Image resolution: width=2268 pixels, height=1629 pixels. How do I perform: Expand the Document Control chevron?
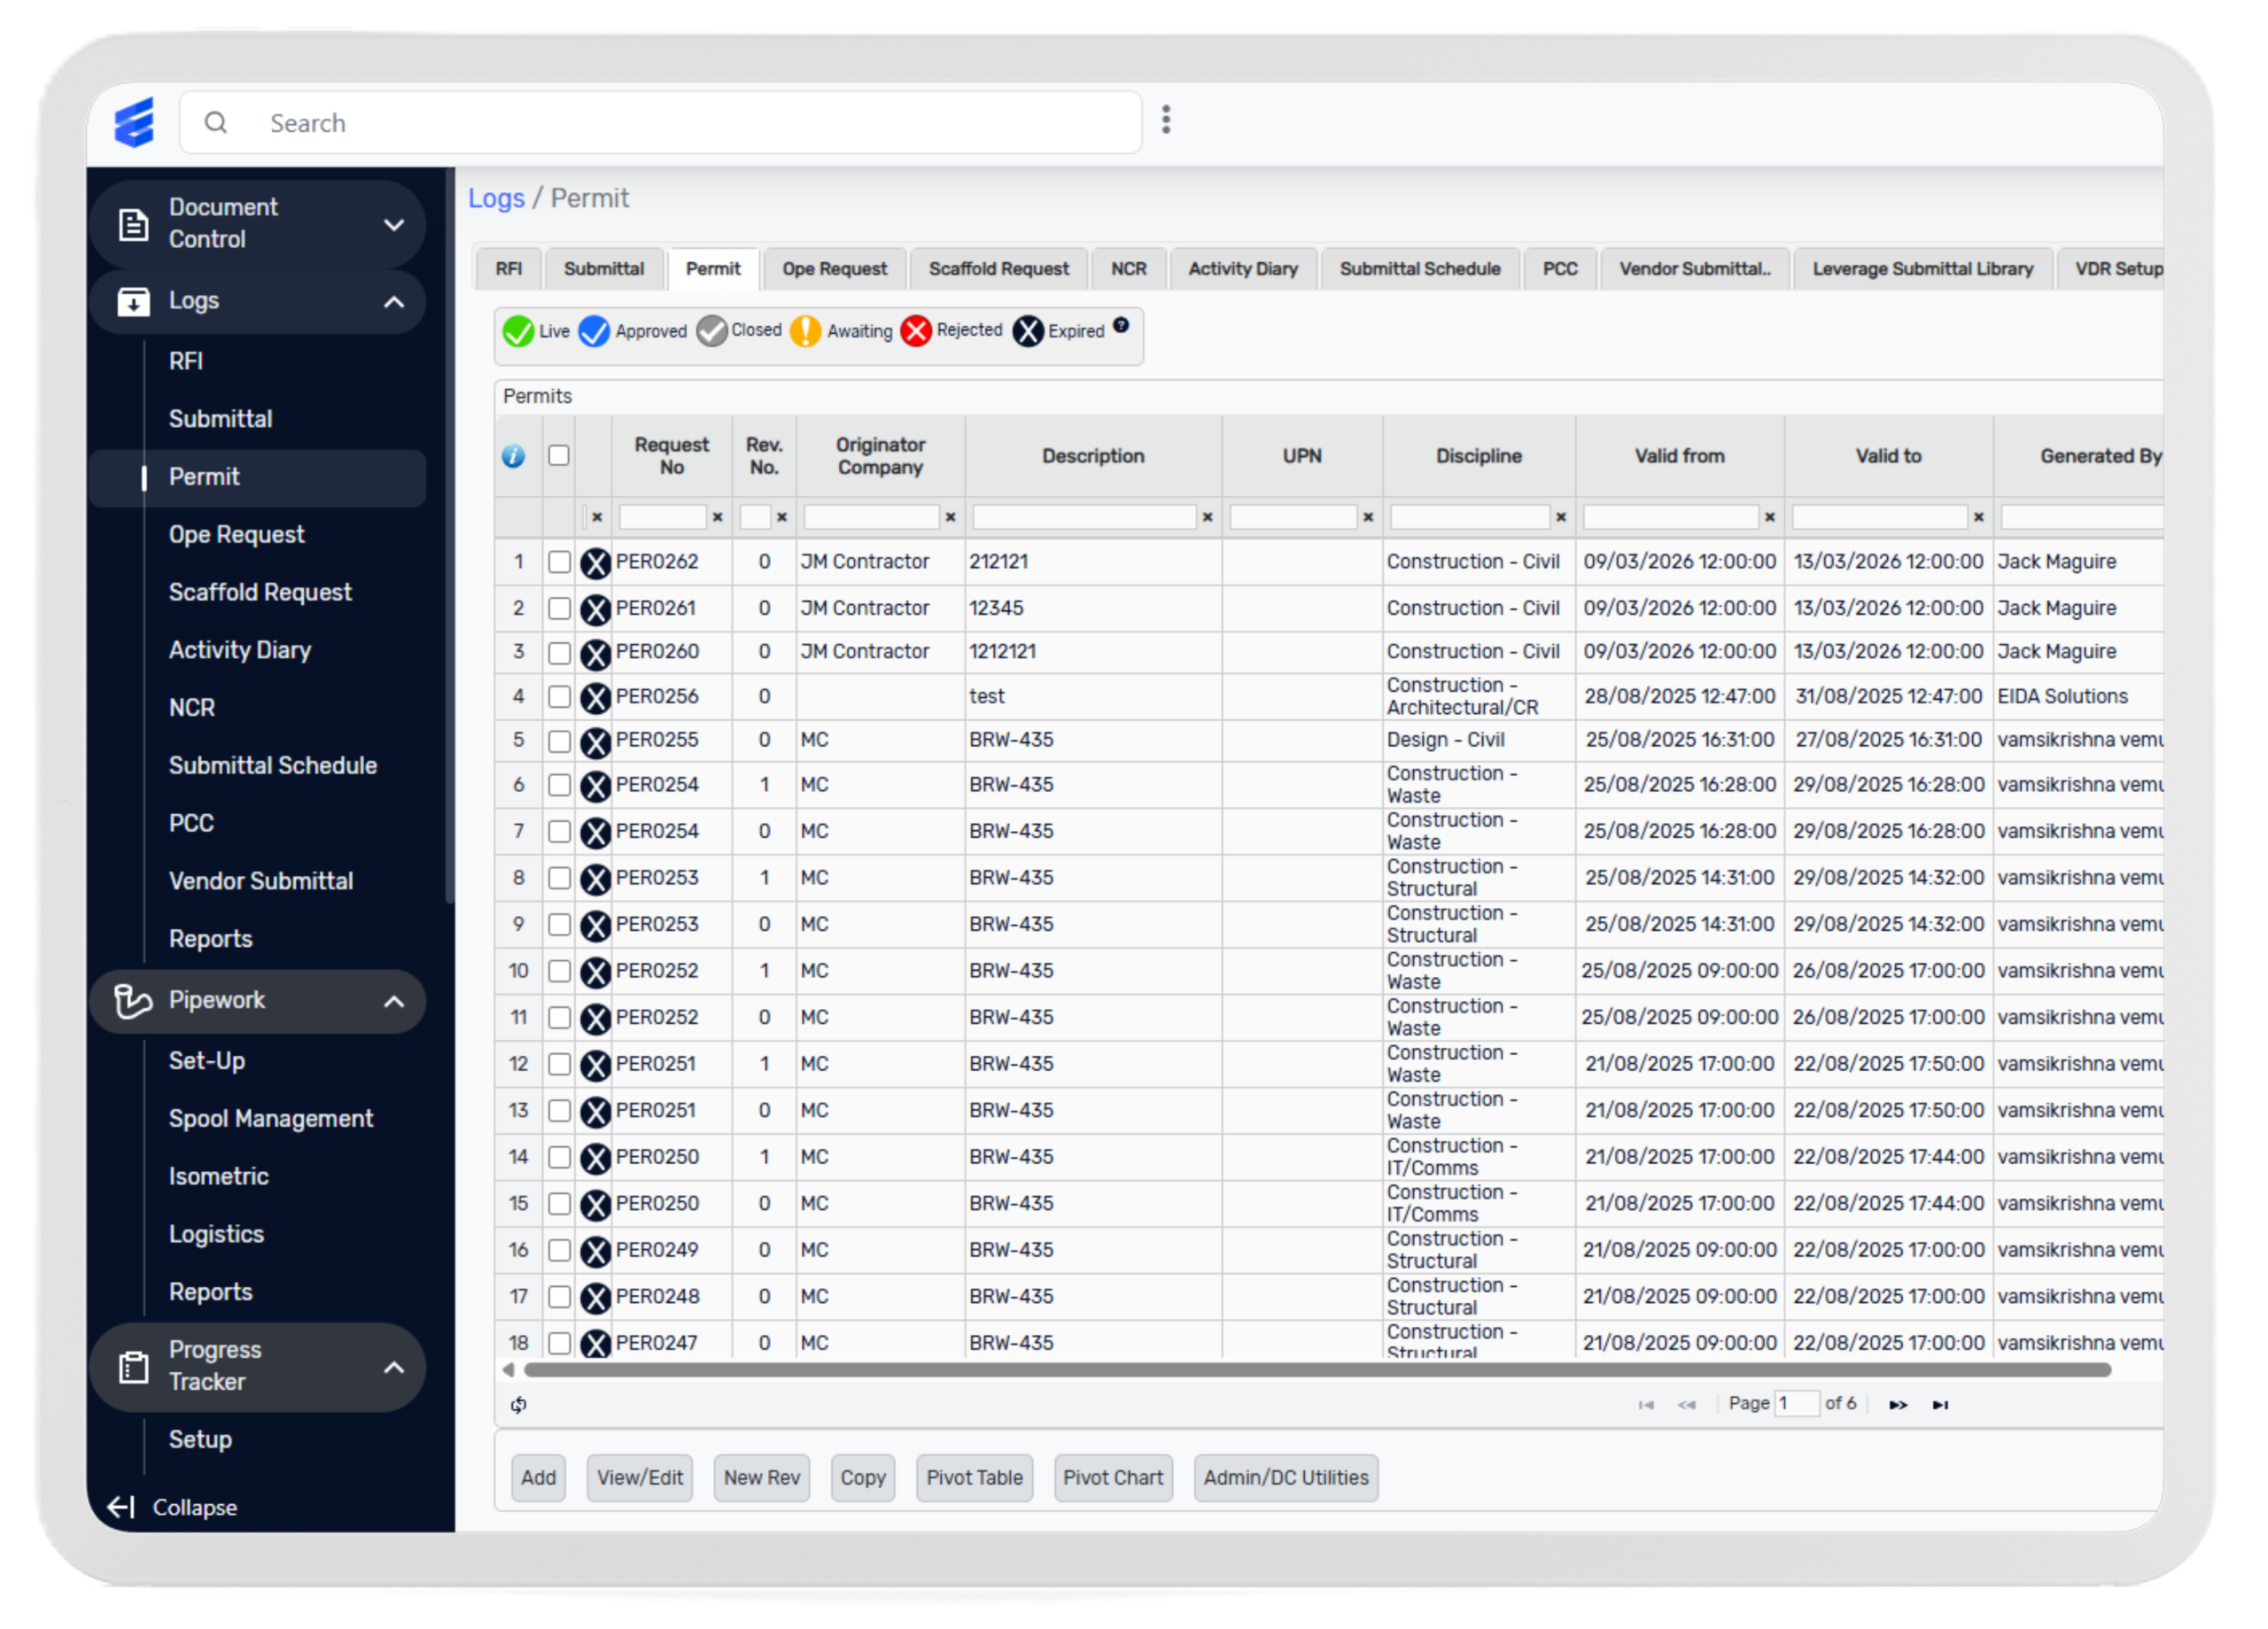tap(394, 225)
